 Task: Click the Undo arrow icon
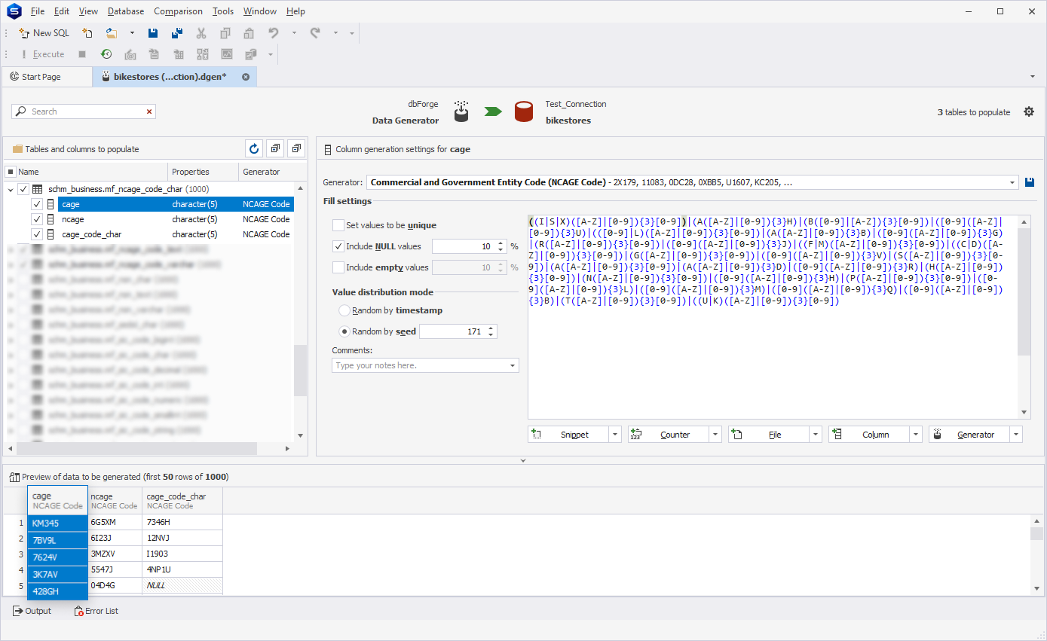(x=274, y=33)
